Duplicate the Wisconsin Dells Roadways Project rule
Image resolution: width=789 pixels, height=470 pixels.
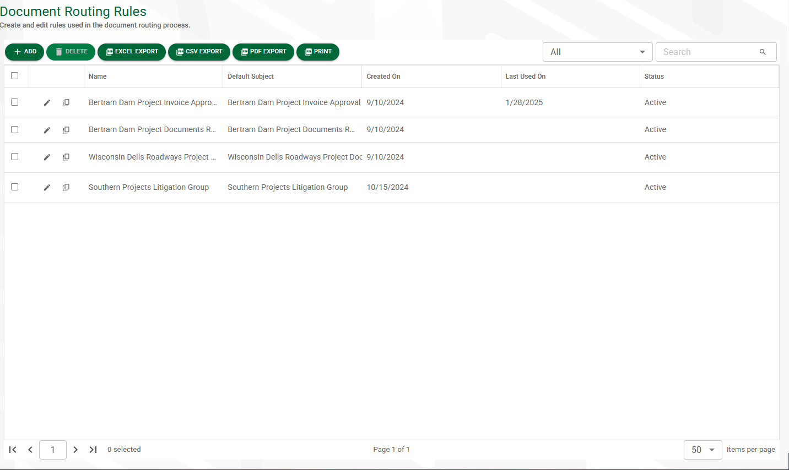click(x=66, y=157)
